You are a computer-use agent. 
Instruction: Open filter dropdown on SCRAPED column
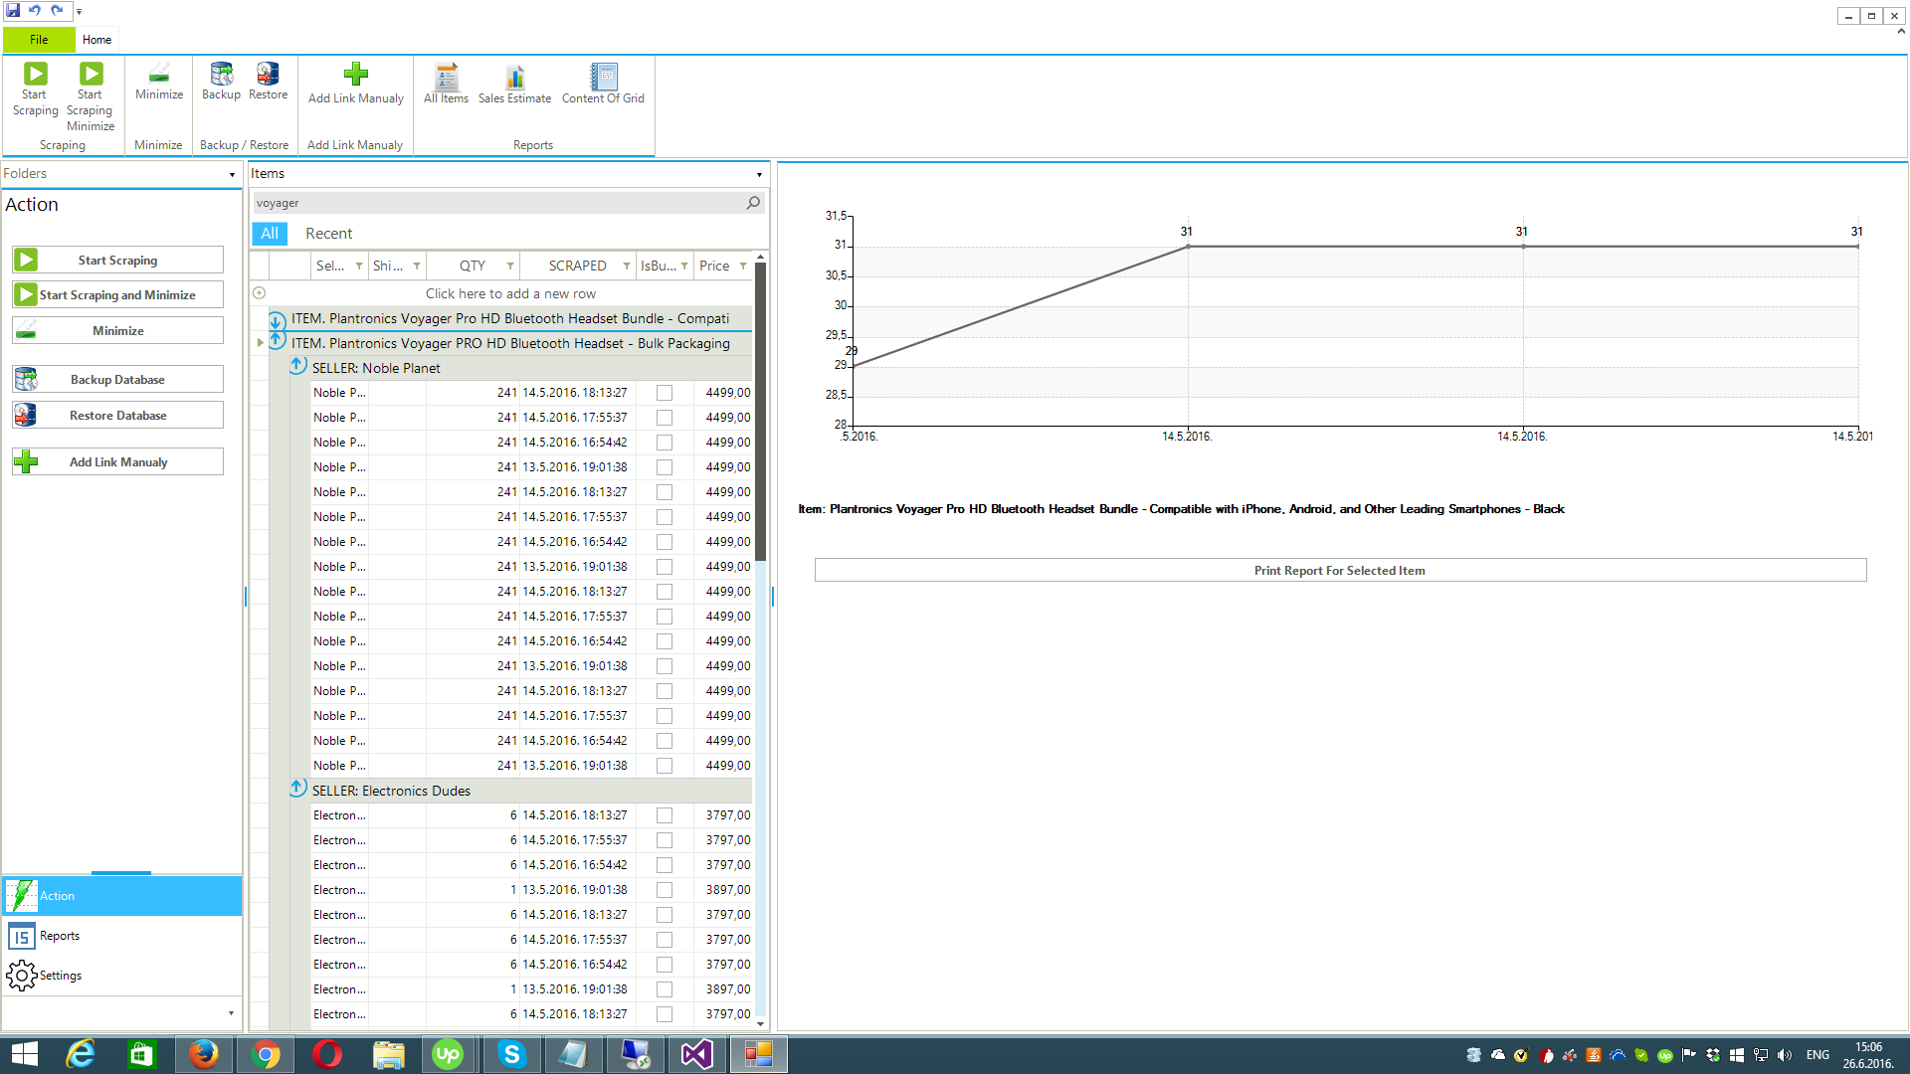(x=627, y=267)
